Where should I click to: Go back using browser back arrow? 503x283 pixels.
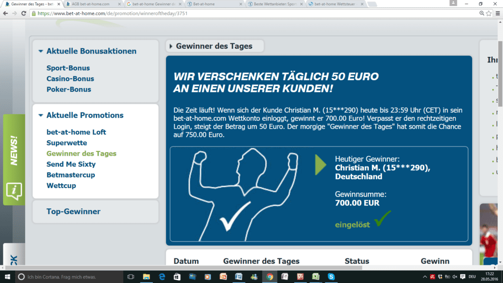(x=5, y=13)
